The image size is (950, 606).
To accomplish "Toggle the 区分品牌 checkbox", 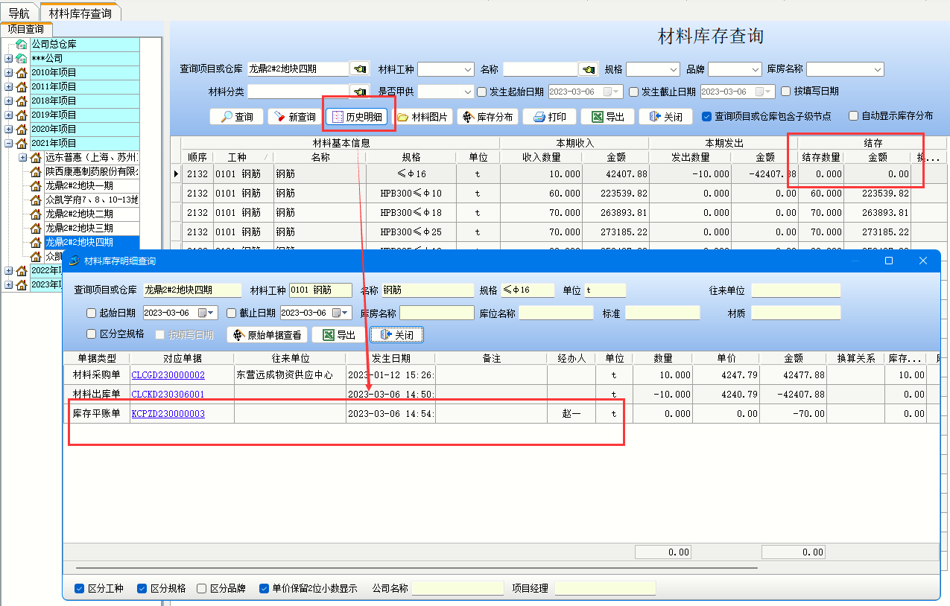I will [202, 588].
